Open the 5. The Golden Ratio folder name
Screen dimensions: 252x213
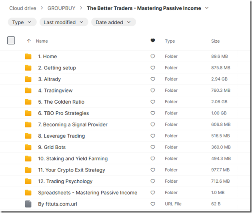[x=61, y=102]
